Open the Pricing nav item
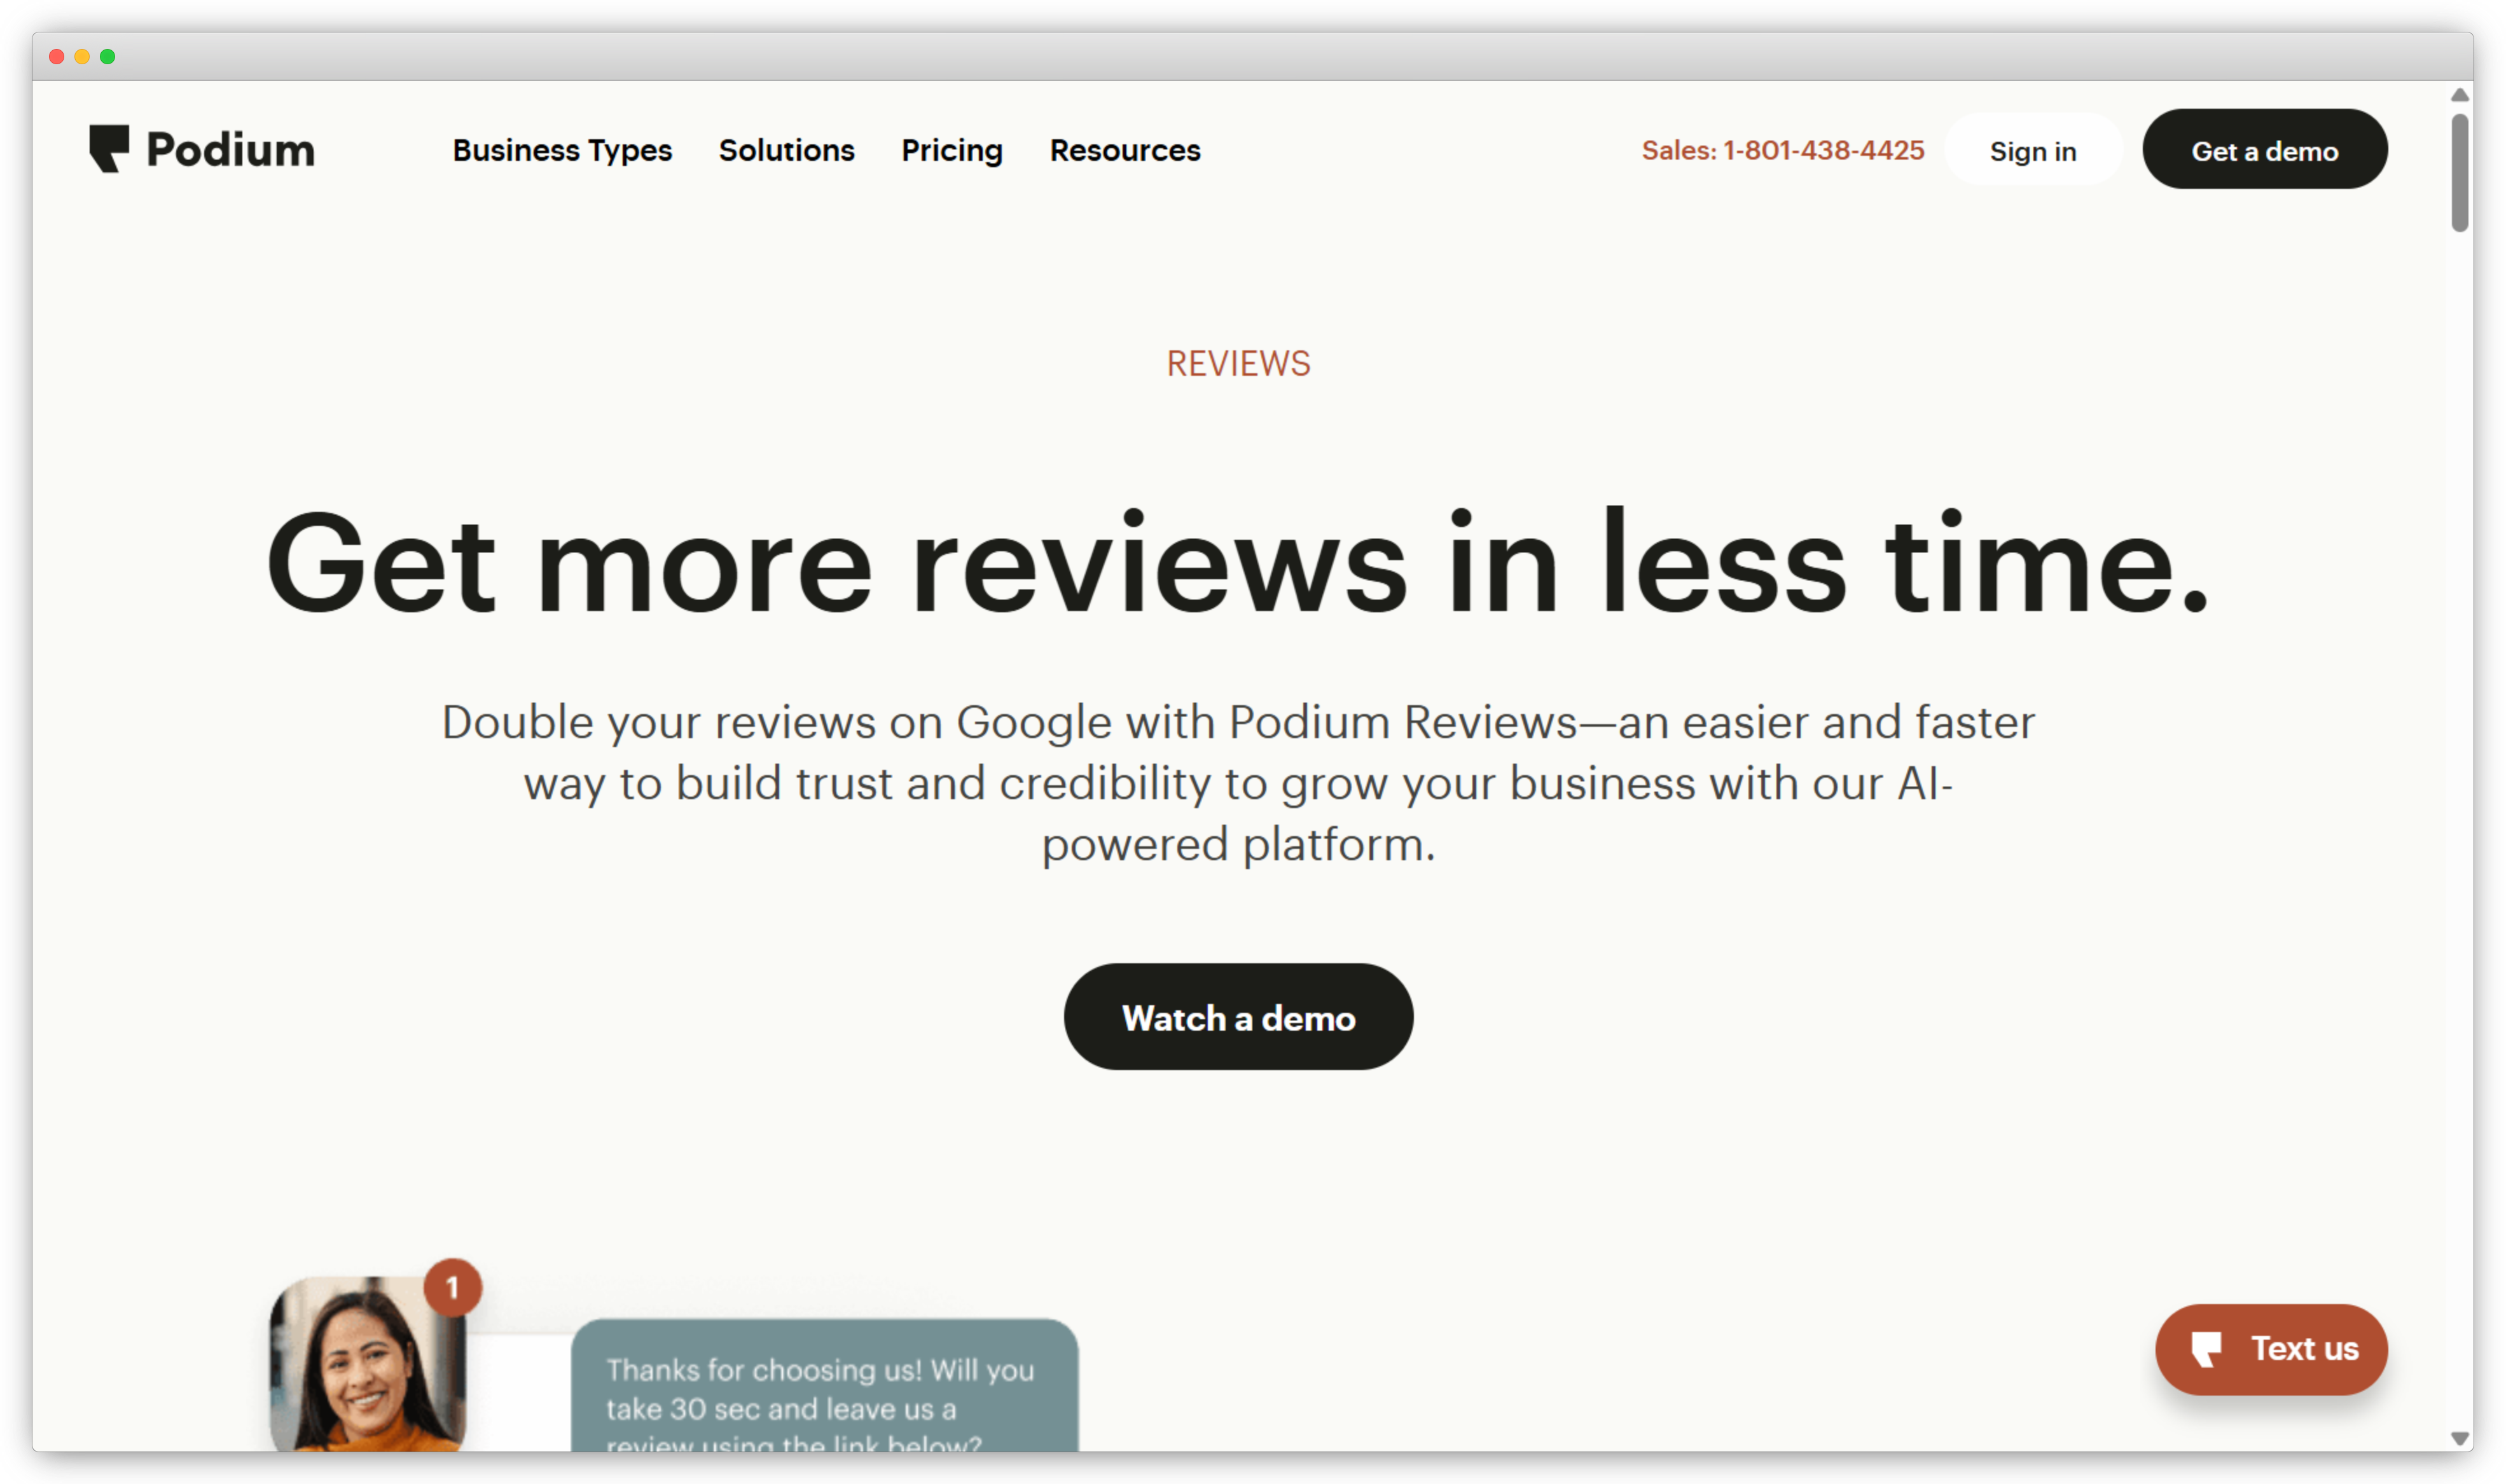Screen dimensions: 2506x1484 tap(952, 150)
